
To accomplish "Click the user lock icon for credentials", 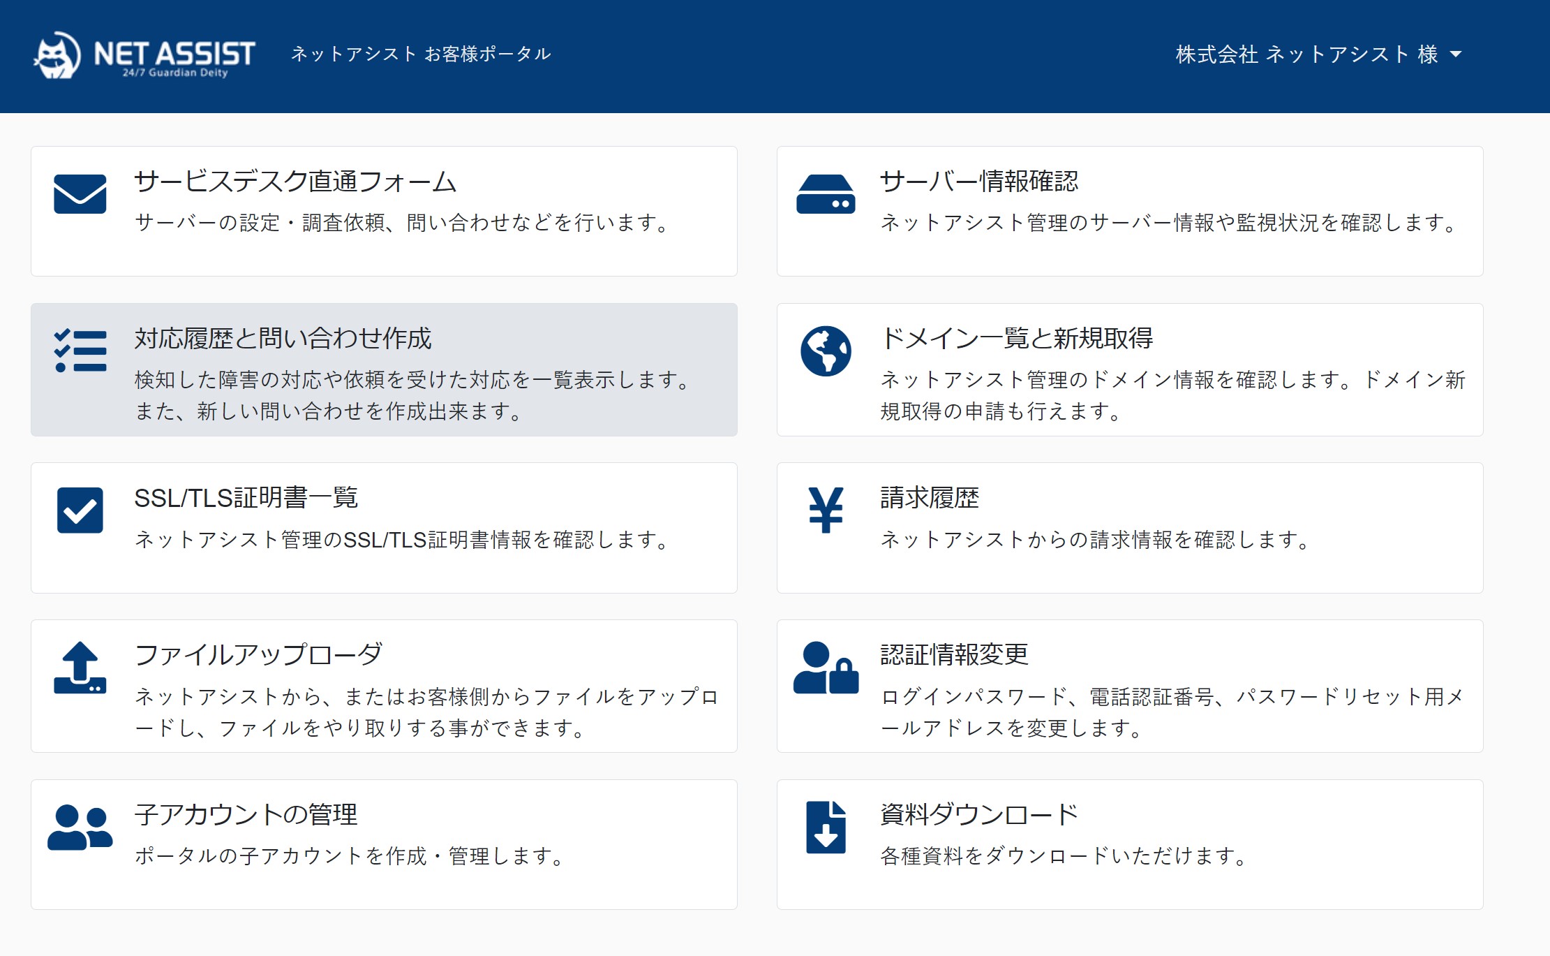I will click(826, 668).
